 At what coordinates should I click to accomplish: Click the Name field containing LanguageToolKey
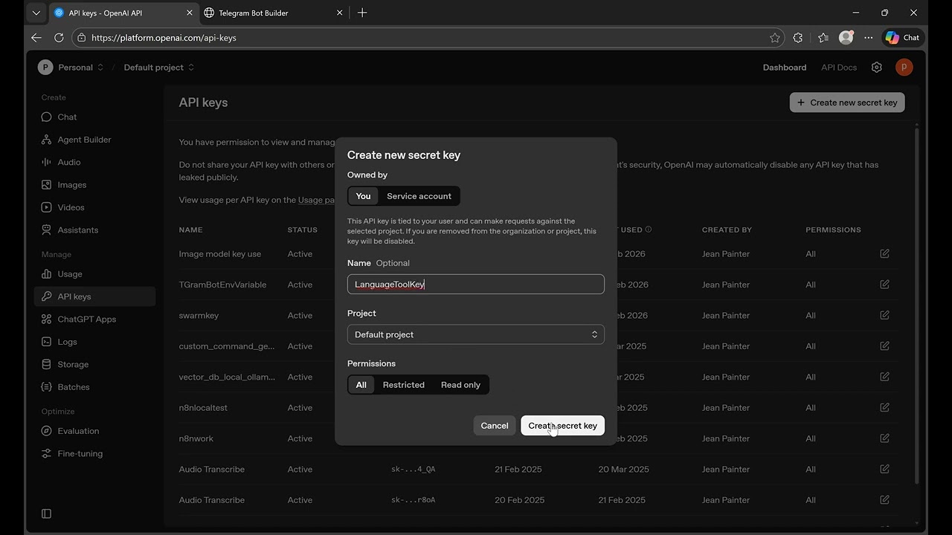tap(476, 284)
